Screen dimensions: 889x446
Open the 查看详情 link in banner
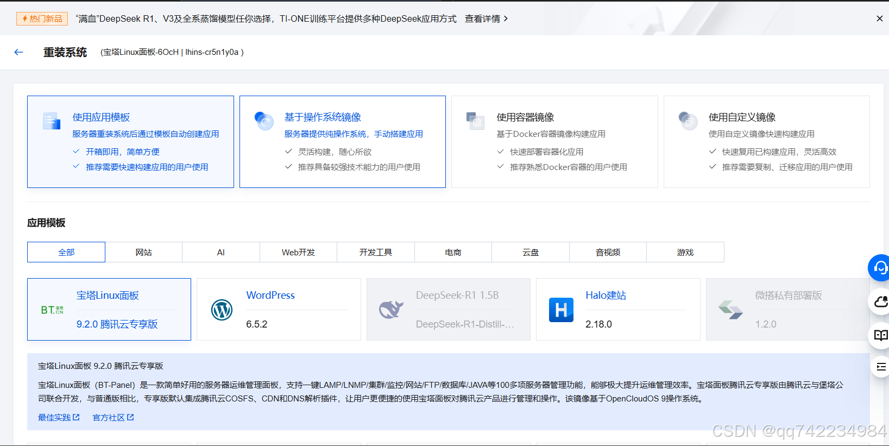point(486,18)
